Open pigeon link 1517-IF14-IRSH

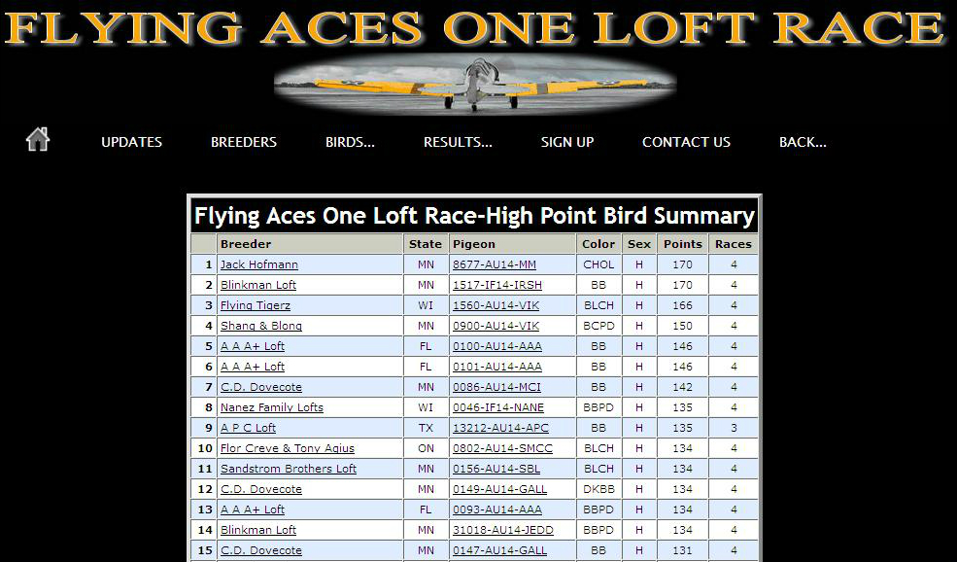pos(496,285)
